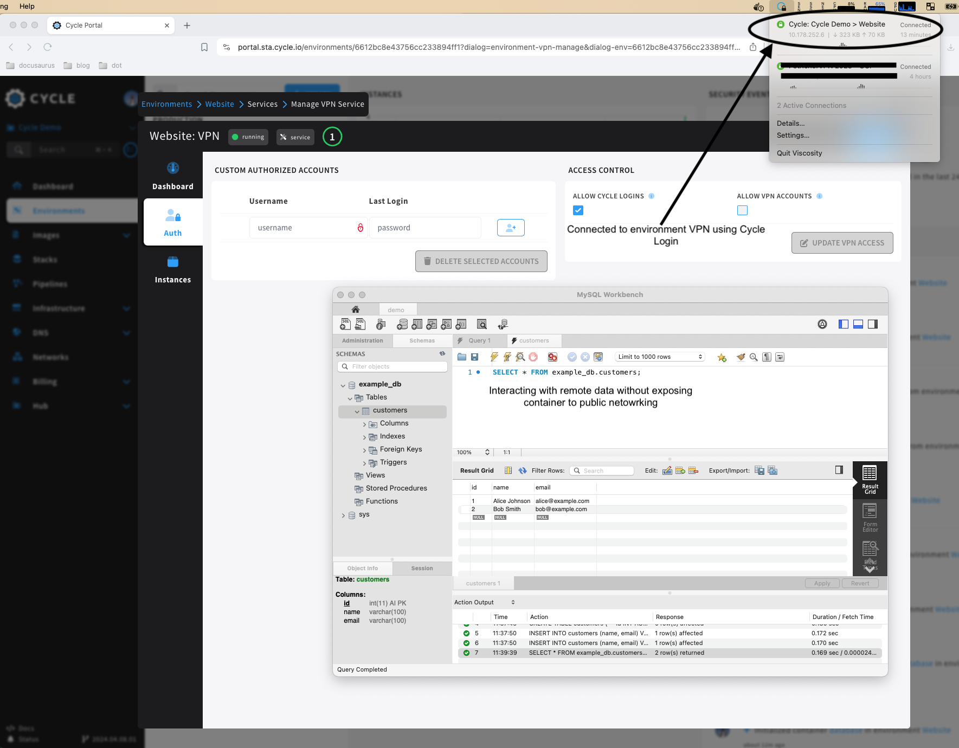The image size is (959, 748).
Task: Click the search table data icon
Action: point(481,324)
